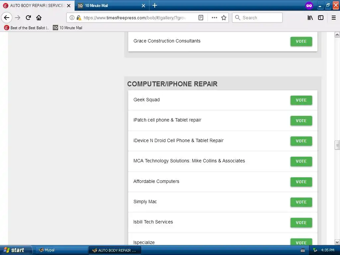Open the 10 Minute Mail bookmark
This screenshot has height=255, width=340.
[x=68, y=28]
